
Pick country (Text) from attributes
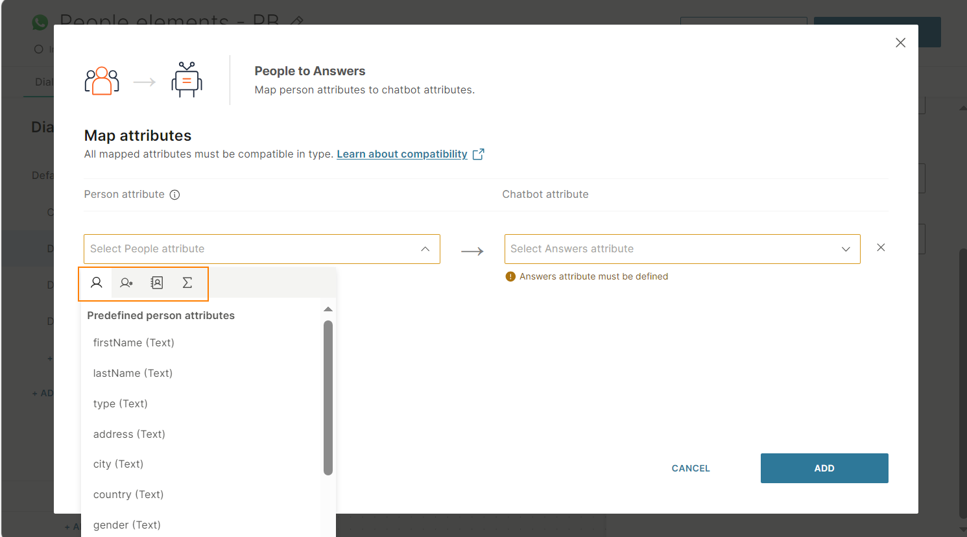(x=128, y=494)
